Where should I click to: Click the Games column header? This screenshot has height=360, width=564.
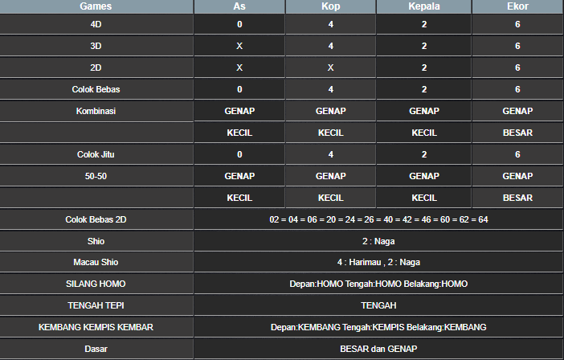(x=96, y=6)
